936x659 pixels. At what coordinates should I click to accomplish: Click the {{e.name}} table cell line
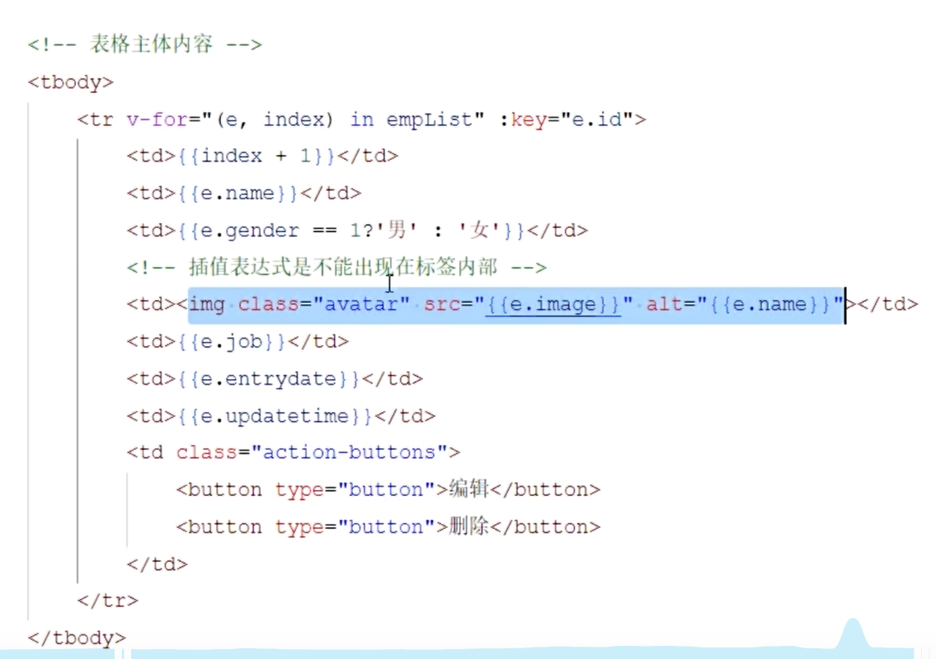[x=243, y=194]
